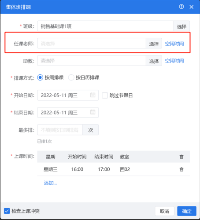This screenshot has height=220, width=200.
Task: Open calendar icon in 结束日期 field
Action: [x=93, y=112]
